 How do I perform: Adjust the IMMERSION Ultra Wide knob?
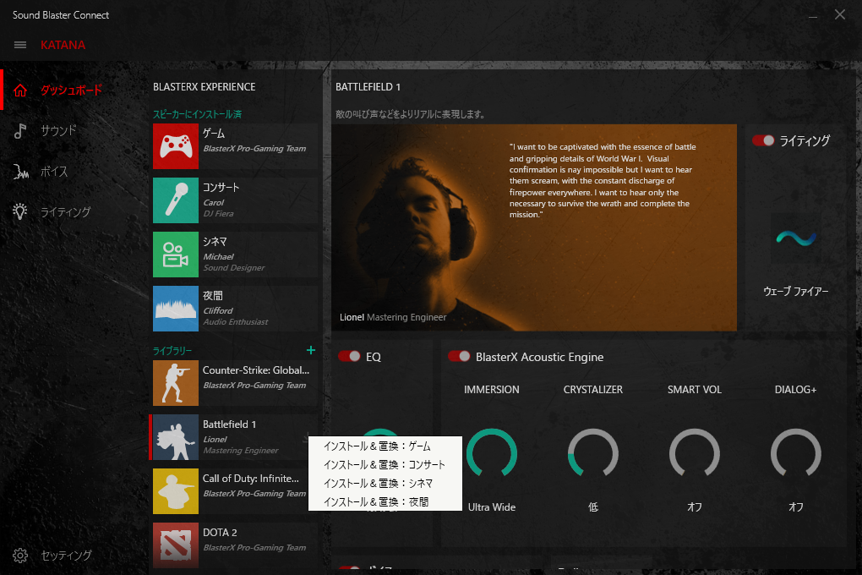pyautogui.click(x=492, y=453)
